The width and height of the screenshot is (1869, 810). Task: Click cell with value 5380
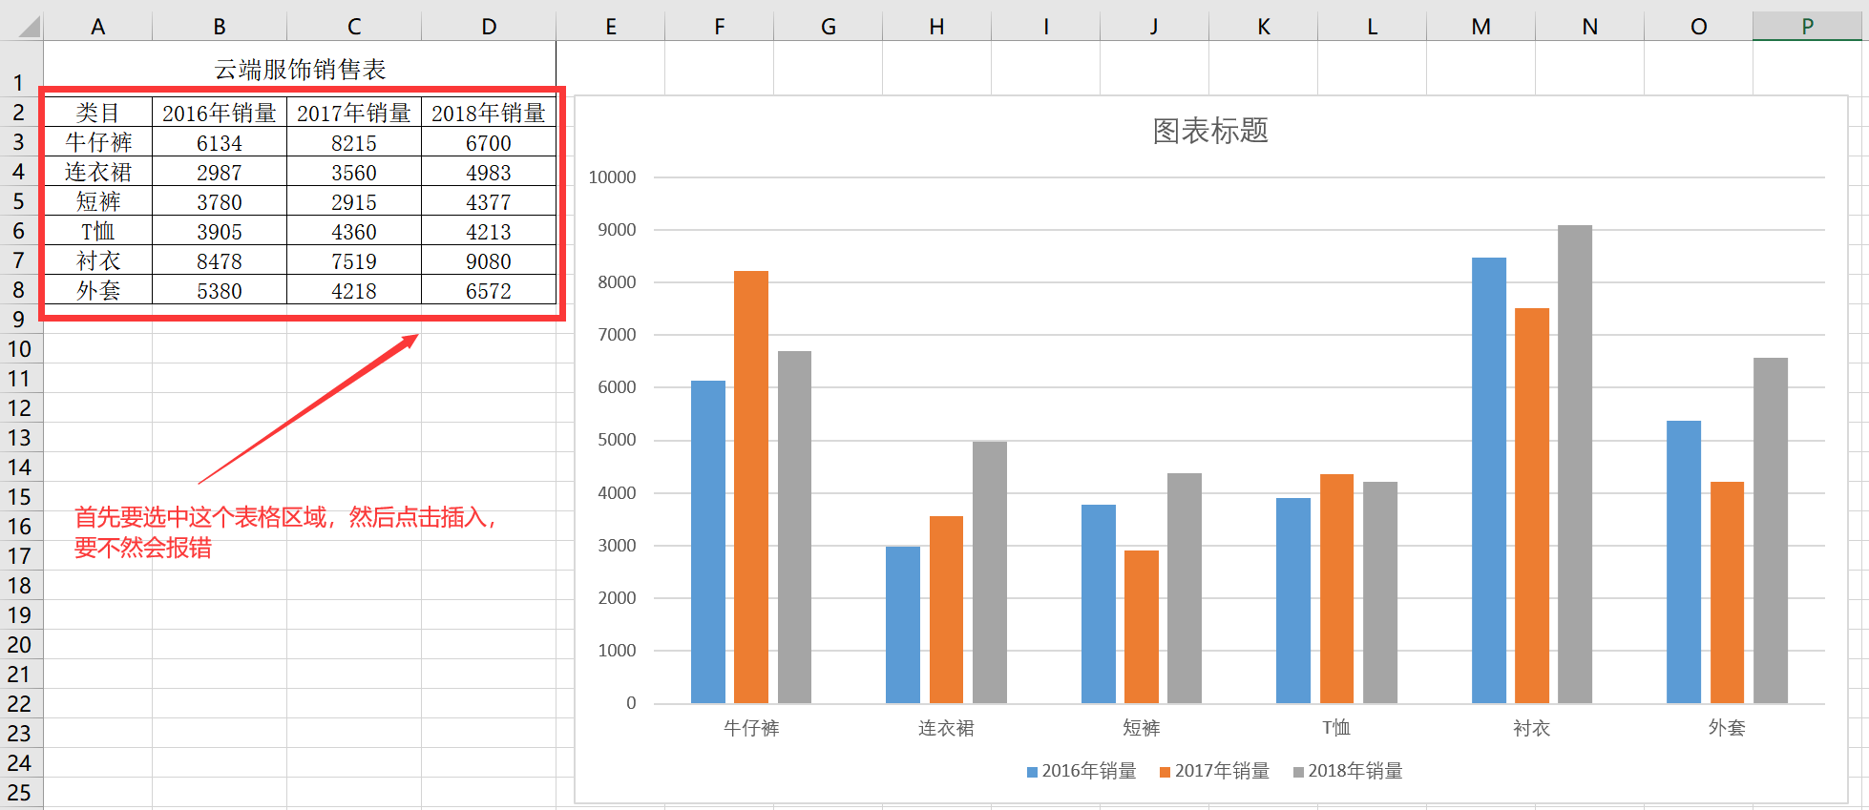[x=220, y=290]
